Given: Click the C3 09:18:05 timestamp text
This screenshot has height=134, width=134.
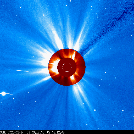Looking at the screenshot, I should (35, 132).
